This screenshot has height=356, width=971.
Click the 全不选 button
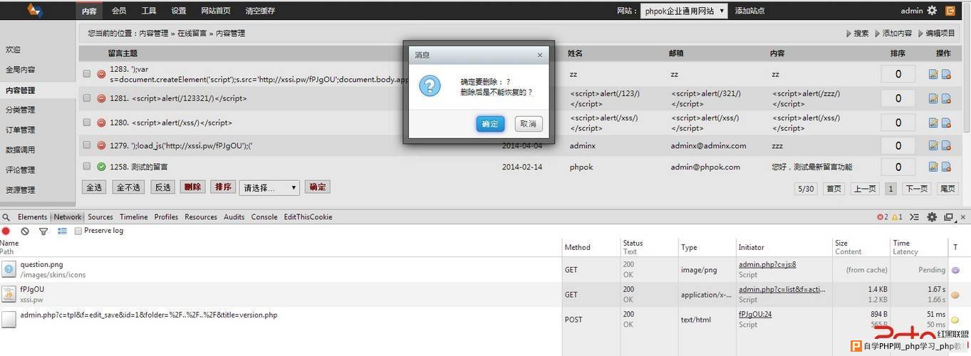click(129, 187)
